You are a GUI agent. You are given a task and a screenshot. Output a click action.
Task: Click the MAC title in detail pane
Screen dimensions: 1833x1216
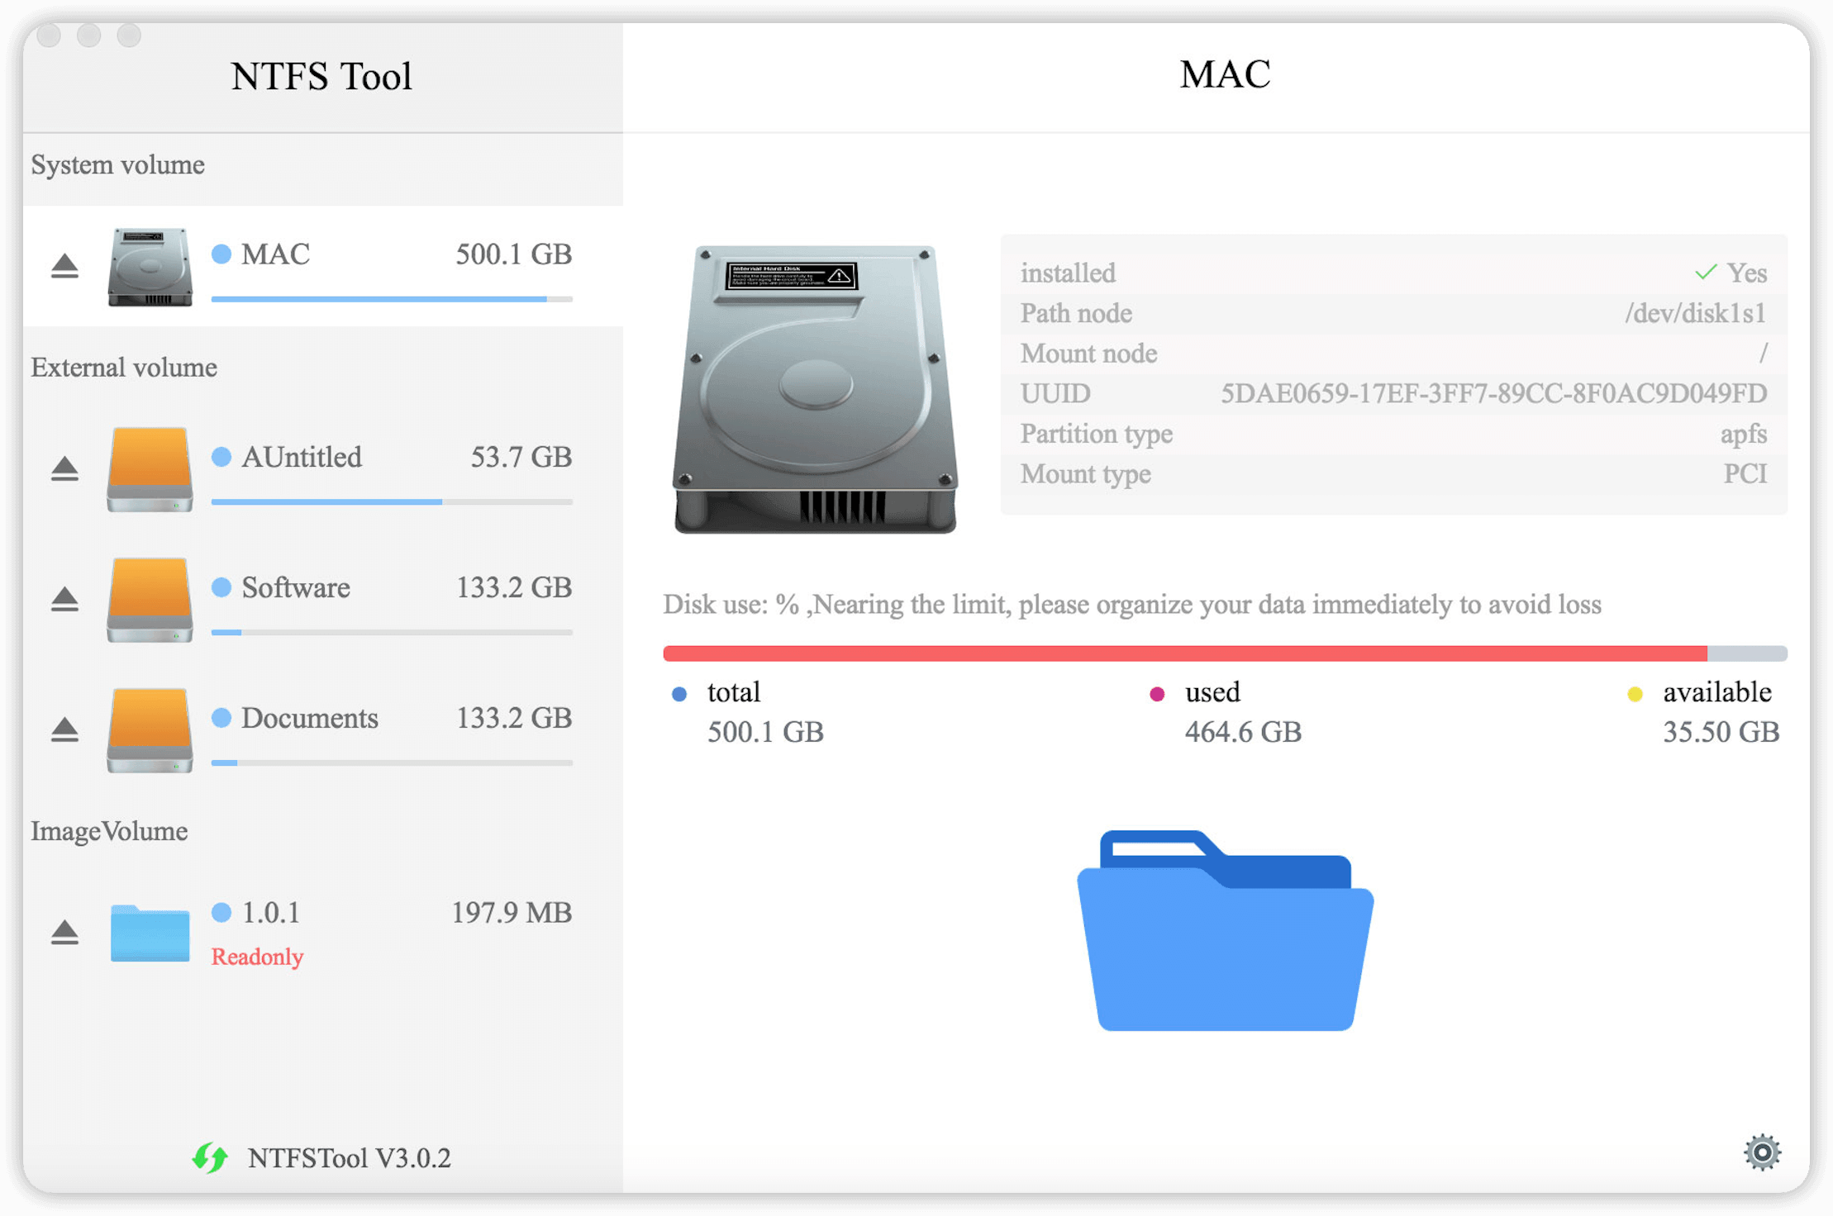pyautogui.click(x=1225, y=74)
